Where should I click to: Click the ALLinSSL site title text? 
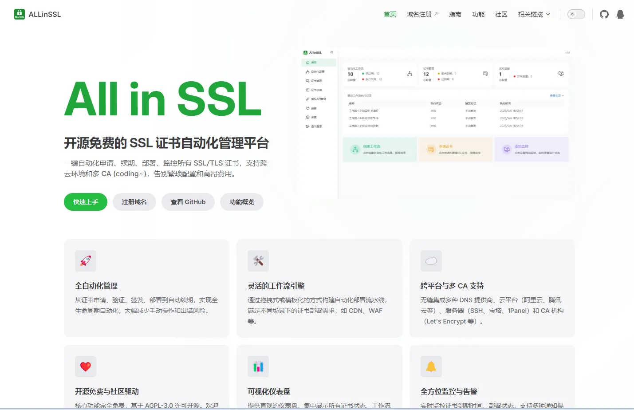[x=45, y=14]
